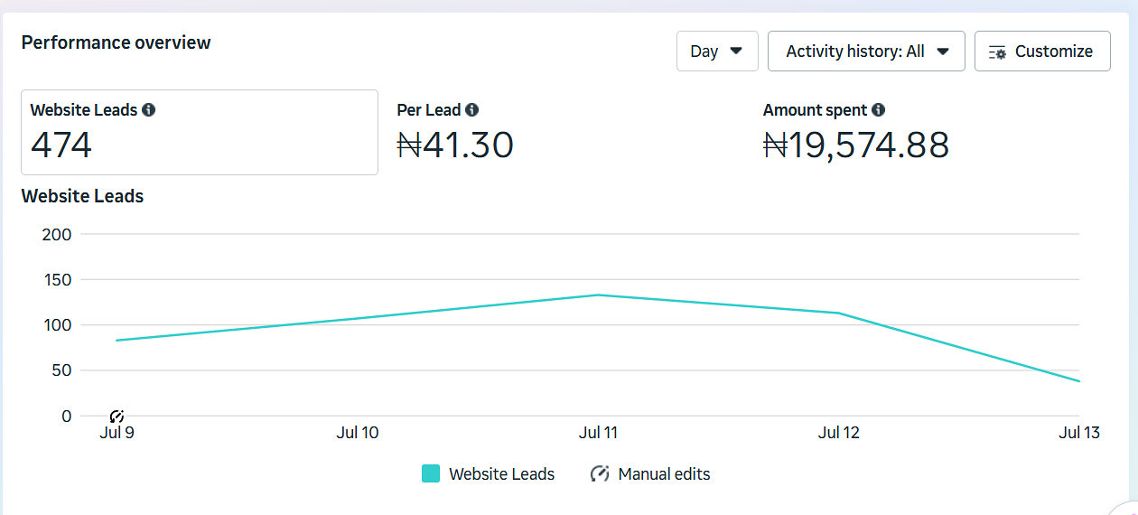The image size is (1138, 515).
Task: Click the Website Leads chart title
Action: 82,196
